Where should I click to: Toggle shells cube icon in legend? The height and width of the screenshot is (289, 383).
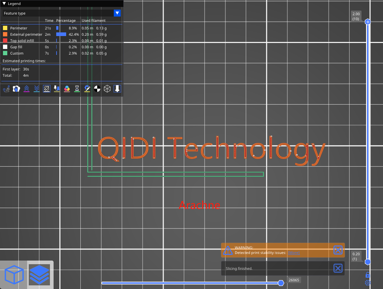[107, 89]
